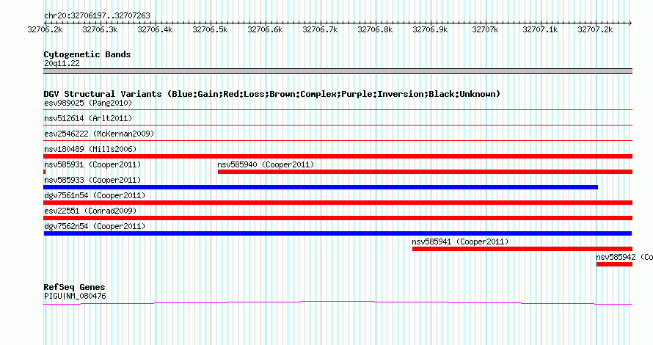Open the Cytogenetic Bands track title
653x345 pixels.
pos(87,54)
